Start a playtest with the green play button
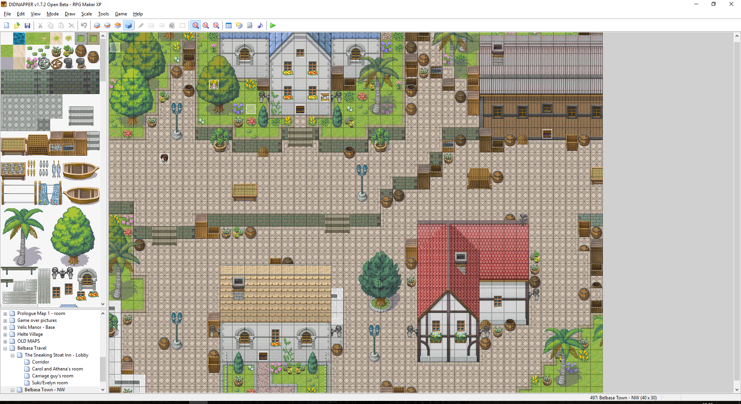 pos(273,25)
